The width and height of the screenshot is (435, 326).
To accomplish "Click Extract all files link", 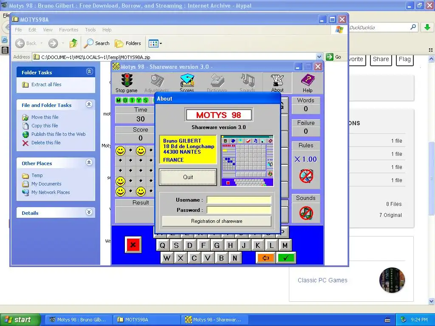I will pos(46,84).
